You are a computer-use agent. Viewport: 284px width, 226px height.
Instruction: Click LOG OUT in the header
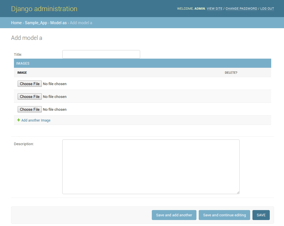point(267,9)
